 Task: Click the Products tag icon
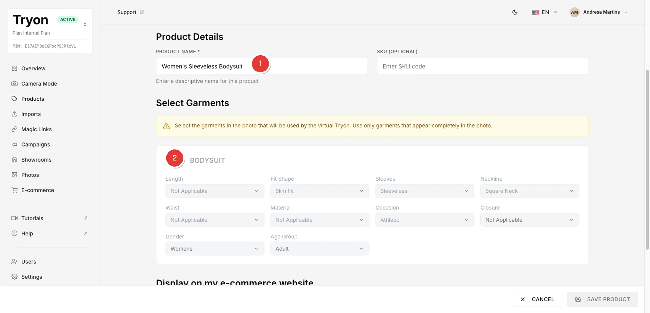click(x=14, y=99)
